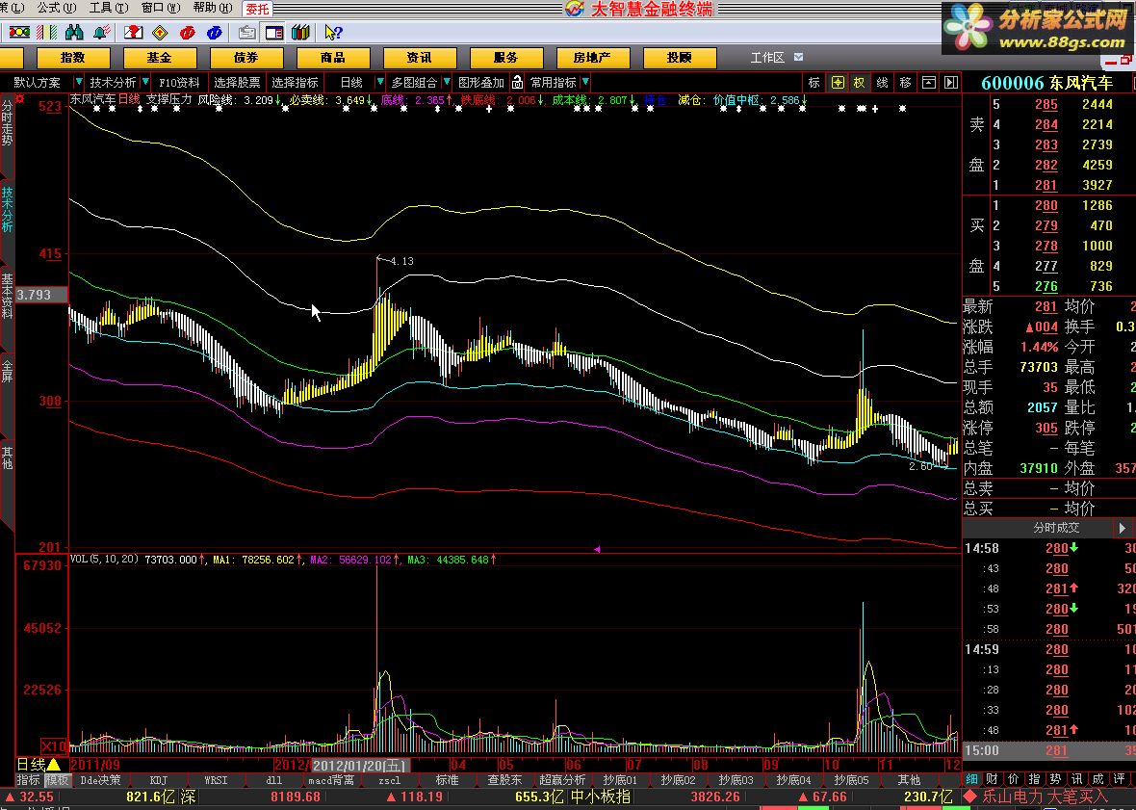Switch to the 基本资料 side tab
The width and height of the screenshot is (1136, 810).
(8, 296)
